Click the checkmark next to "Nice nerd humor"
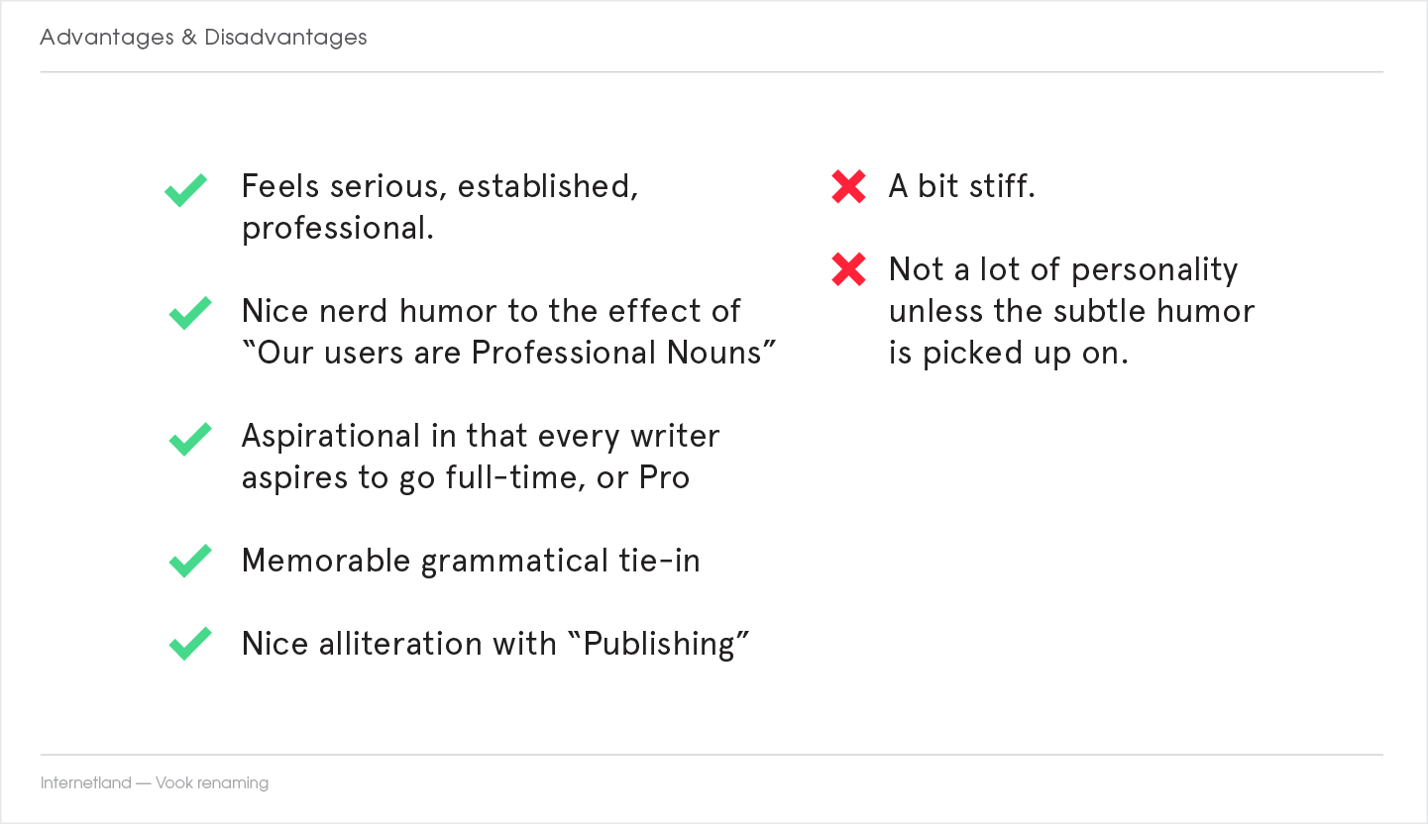The width and height of the screenshot is (1428, 824). pyautogui.click(x=189, y=313)
